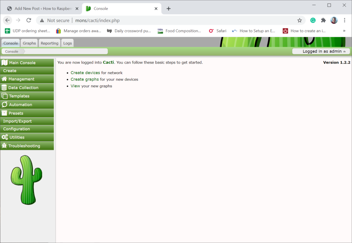Click the bold Cacti text in welcome message
The height and width of the screenshot is (243, 352).
108,62
